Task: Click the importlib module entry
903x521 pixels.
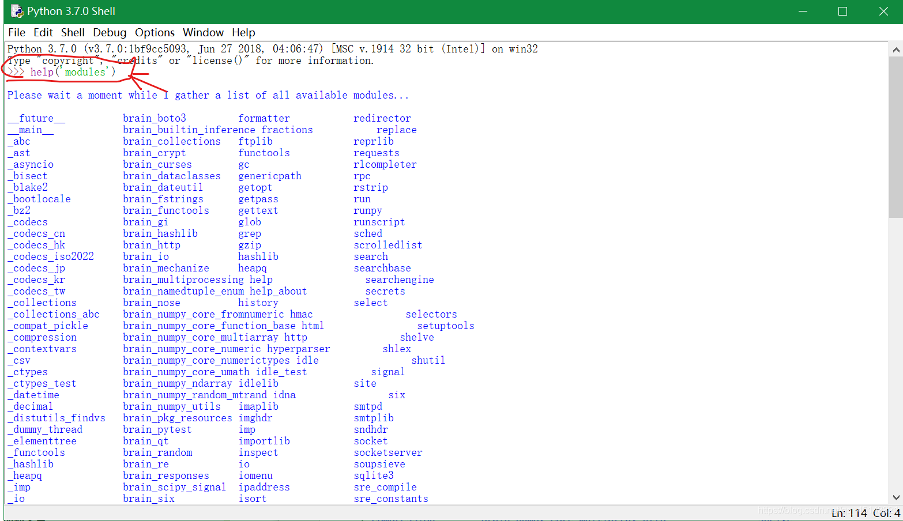Action: 264,441
